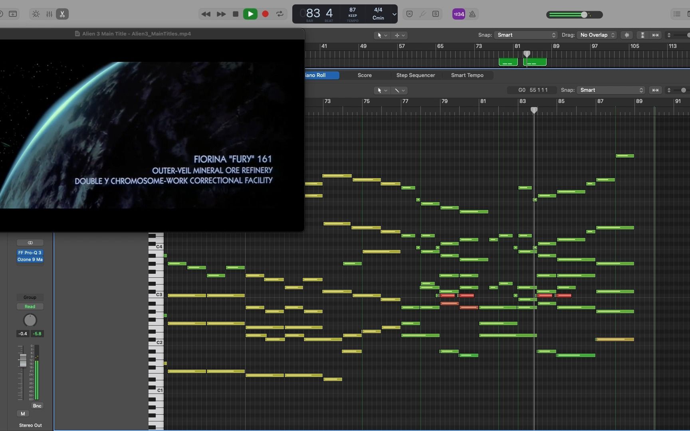This screenshot has height=431, width=690.
Task: Stop playback with the Stop button
Action: pos(236,14)
